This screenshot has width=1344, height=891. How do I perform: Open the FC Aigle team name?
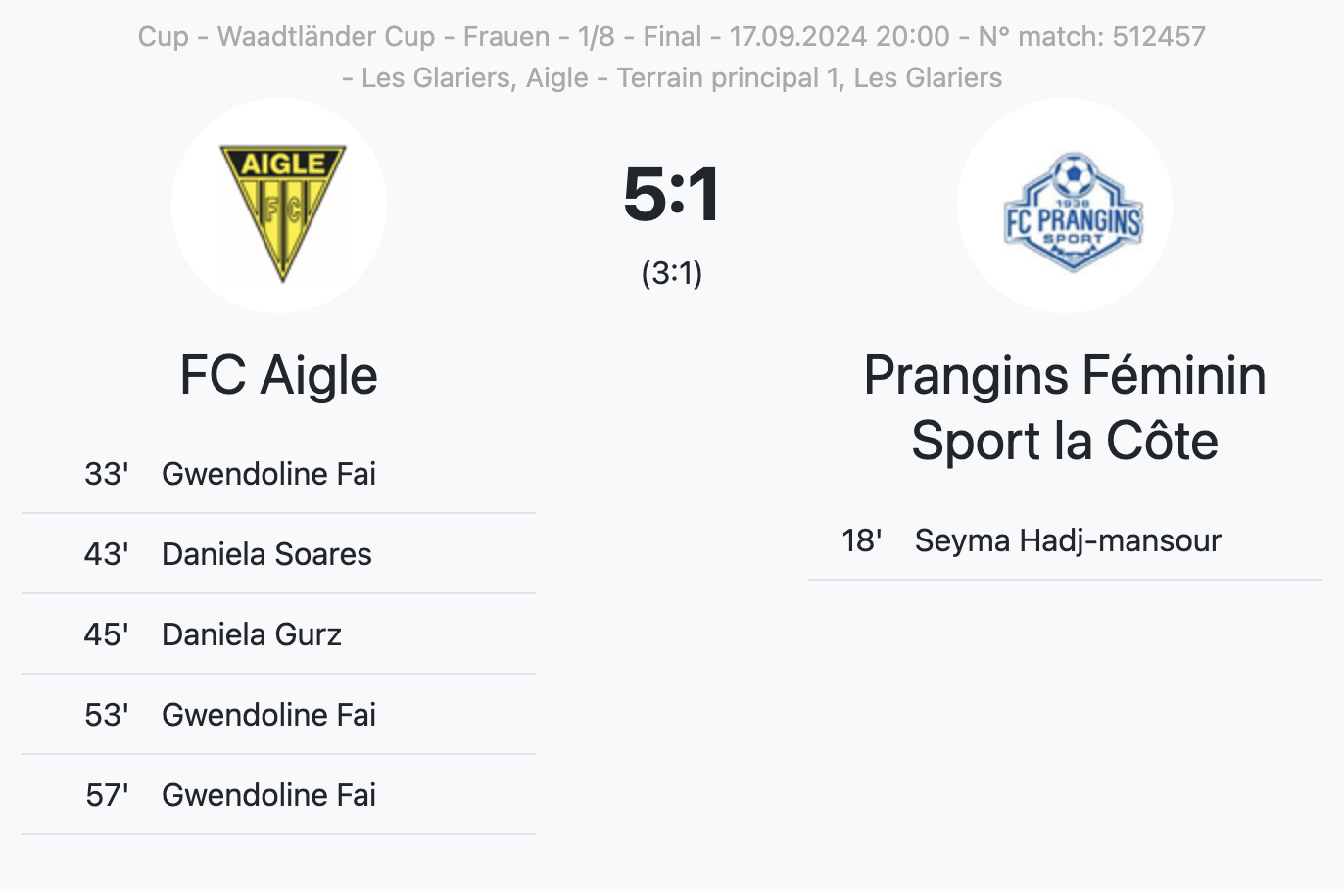pyautogui.click(x=279, y=375)
